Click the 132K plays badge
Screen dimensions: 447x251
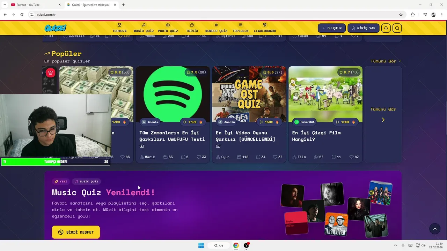pos(193,122)
